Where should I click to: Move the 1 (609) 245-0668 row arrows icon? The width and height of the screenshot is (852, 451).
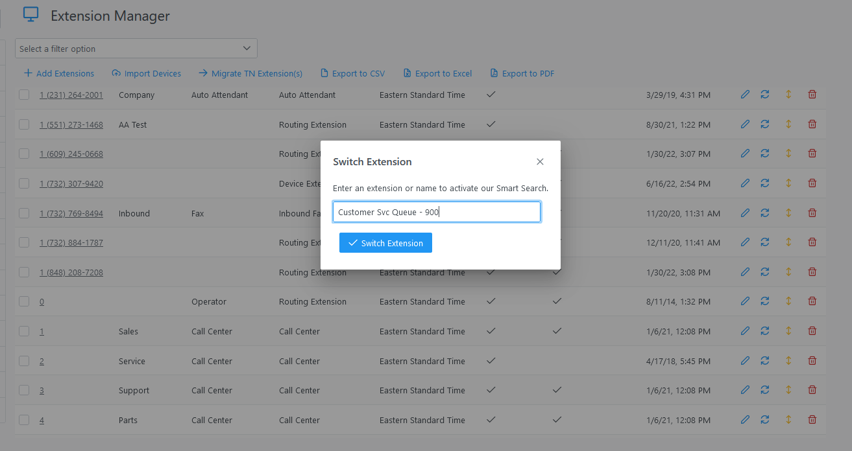788,154
